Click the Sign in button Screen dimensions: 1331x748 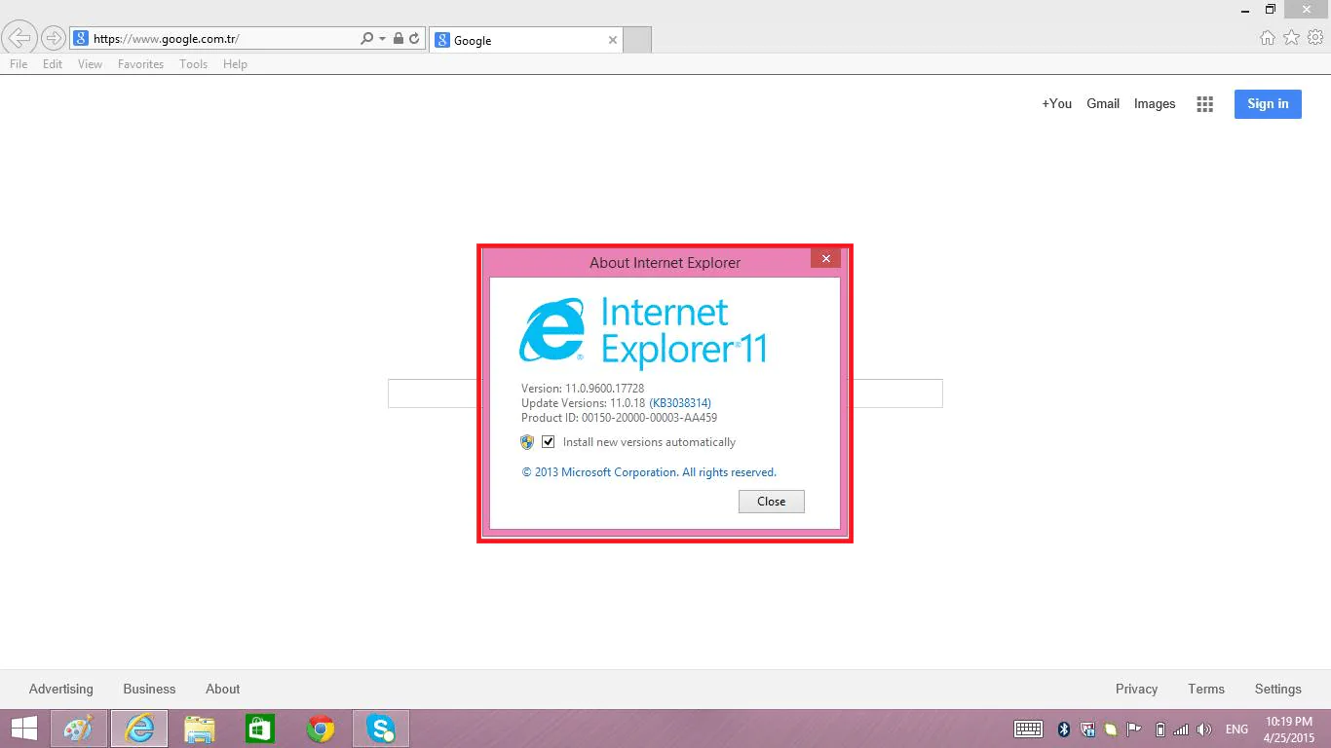pos(1267,103)
